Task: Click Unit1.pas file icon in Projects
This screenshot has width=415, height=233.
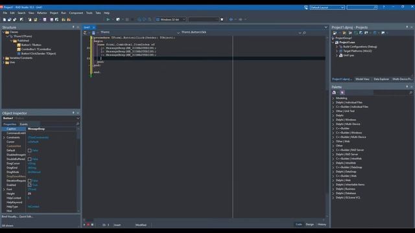Action: 341,56
